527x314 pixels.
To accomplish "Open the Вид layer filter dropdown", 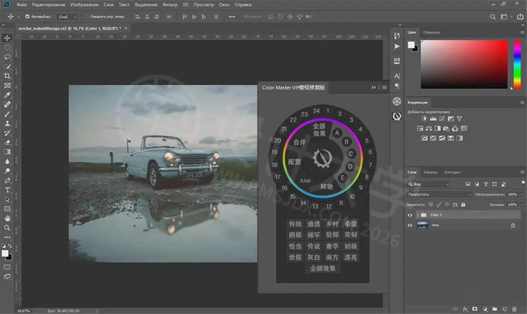I will [x=429, y=184].
